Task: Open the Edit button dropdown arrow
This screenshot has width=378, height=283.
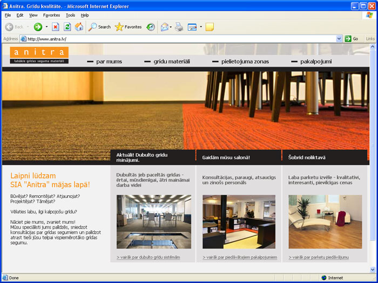Action: pyautogui.click(x=200, y=27)
